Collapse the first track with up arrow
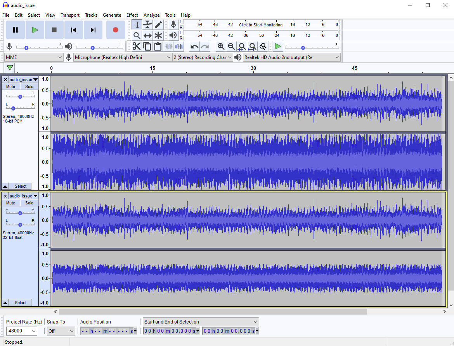Screen dimensions: 454x346 tap(5, 186)
